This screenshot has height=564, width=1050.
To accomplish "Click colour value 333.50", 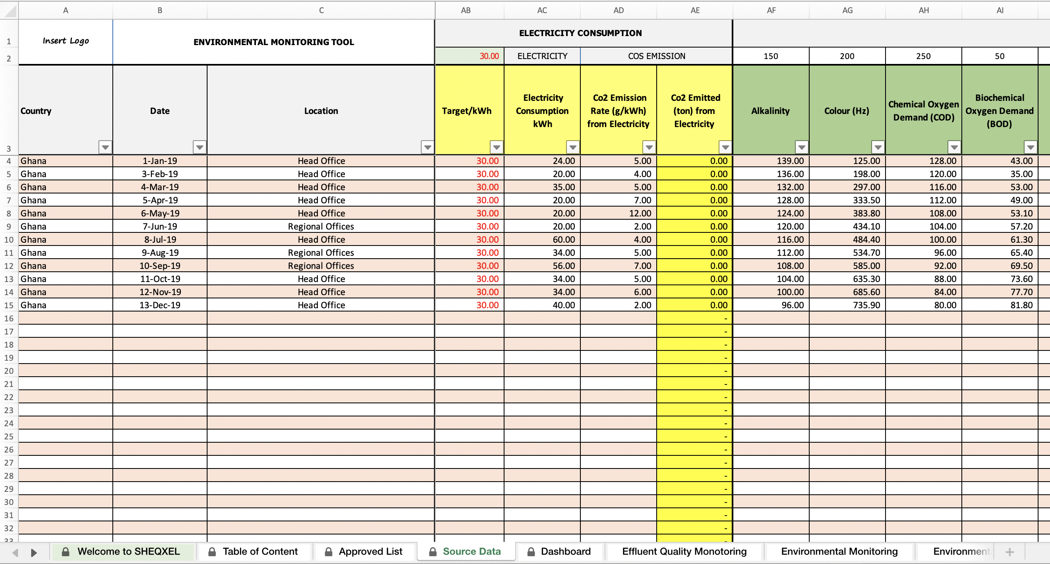I will pyautogui.click(x=847, y=200).
